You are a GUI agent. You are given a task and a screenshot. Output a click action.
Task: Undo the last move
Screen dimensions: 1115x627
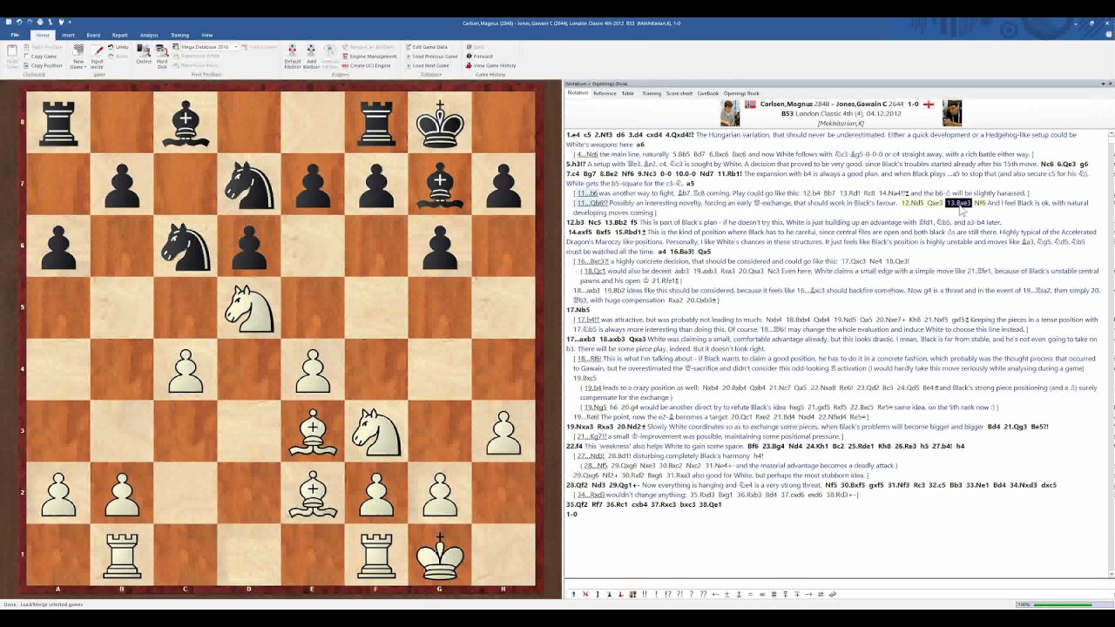pyautogui.click(x=118, y=47)
